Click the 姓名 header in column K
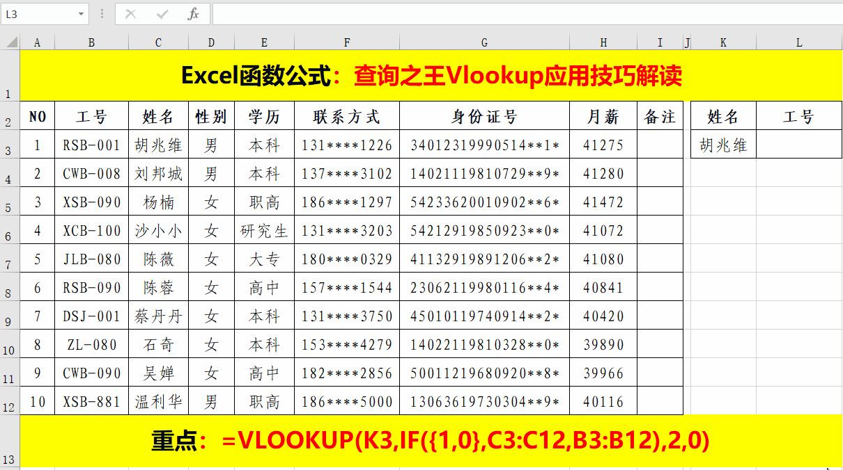Viewport: 843px width, 470px height. 723,116
